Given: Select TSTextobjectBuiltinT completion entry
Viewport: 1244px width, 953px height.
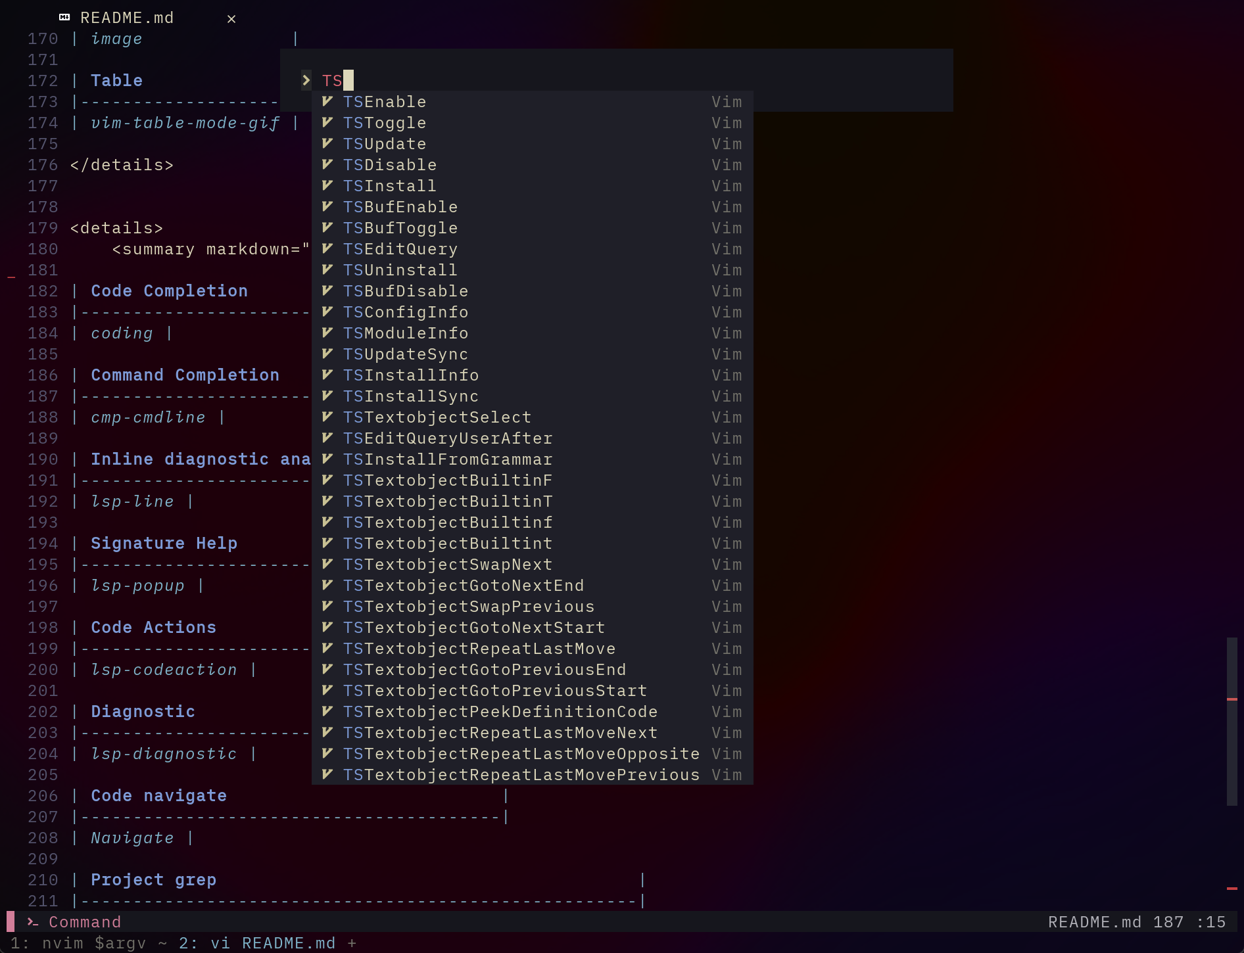Looking at the screenshot, I should (533, 501).
